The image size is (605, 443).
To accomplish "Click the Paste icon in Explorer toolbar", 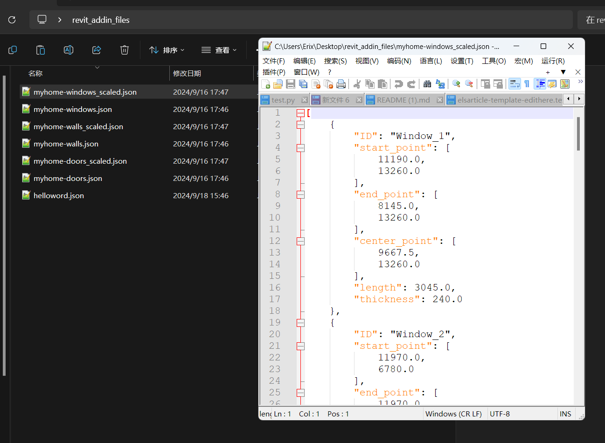I will point(41,50).
